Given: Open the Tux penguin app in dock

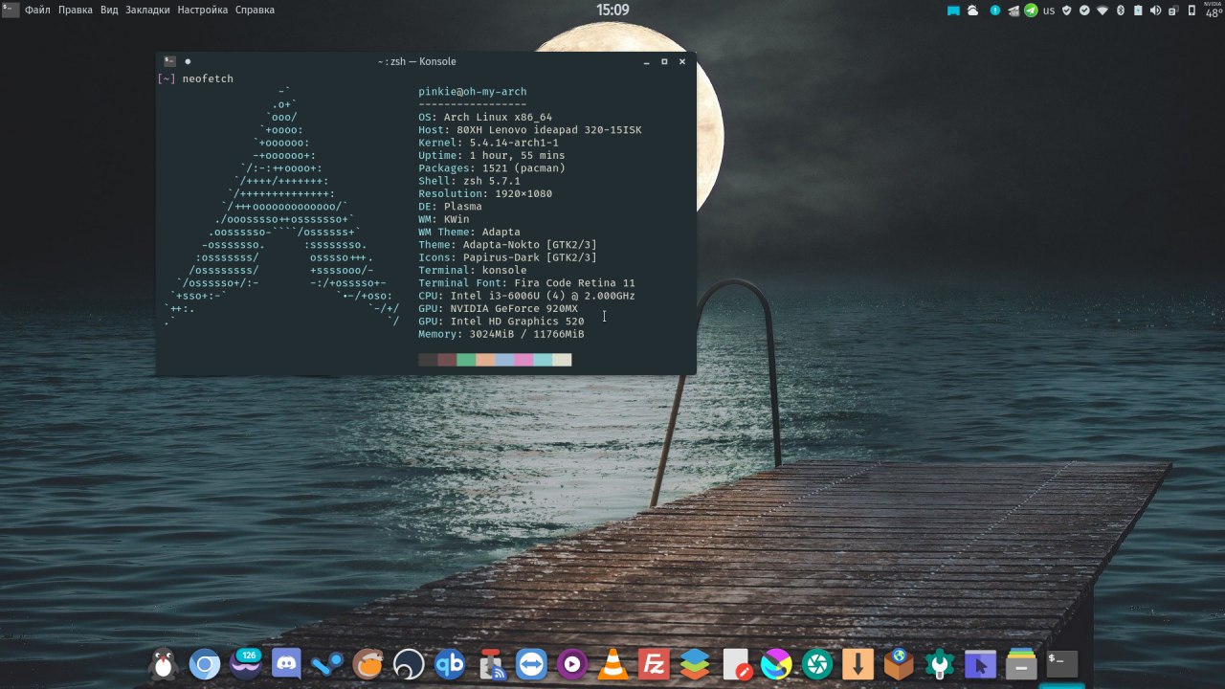Looking at the screenshot, I should (164, 663).
